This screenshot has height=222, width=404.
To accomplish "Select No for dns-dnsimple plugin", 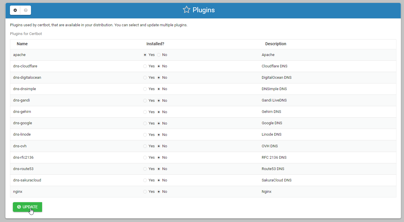I will [x=159, y=89].
